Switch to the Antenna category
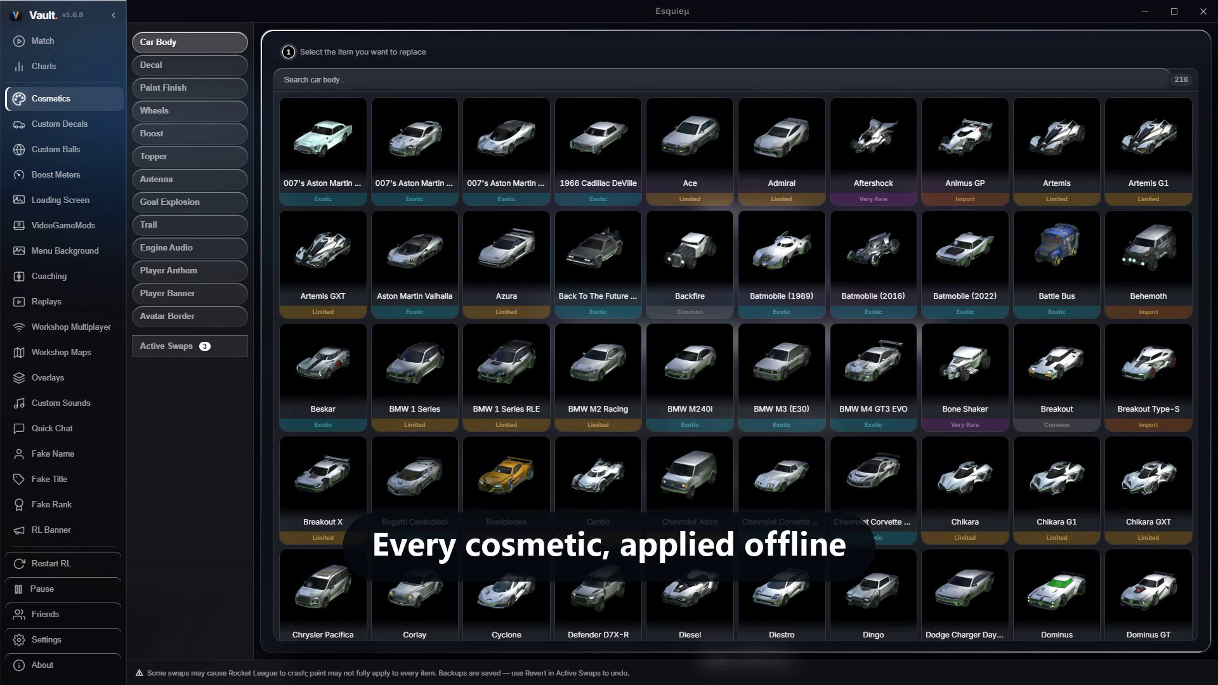Viewport: 1218px width, 685px height. coord(190,179)
